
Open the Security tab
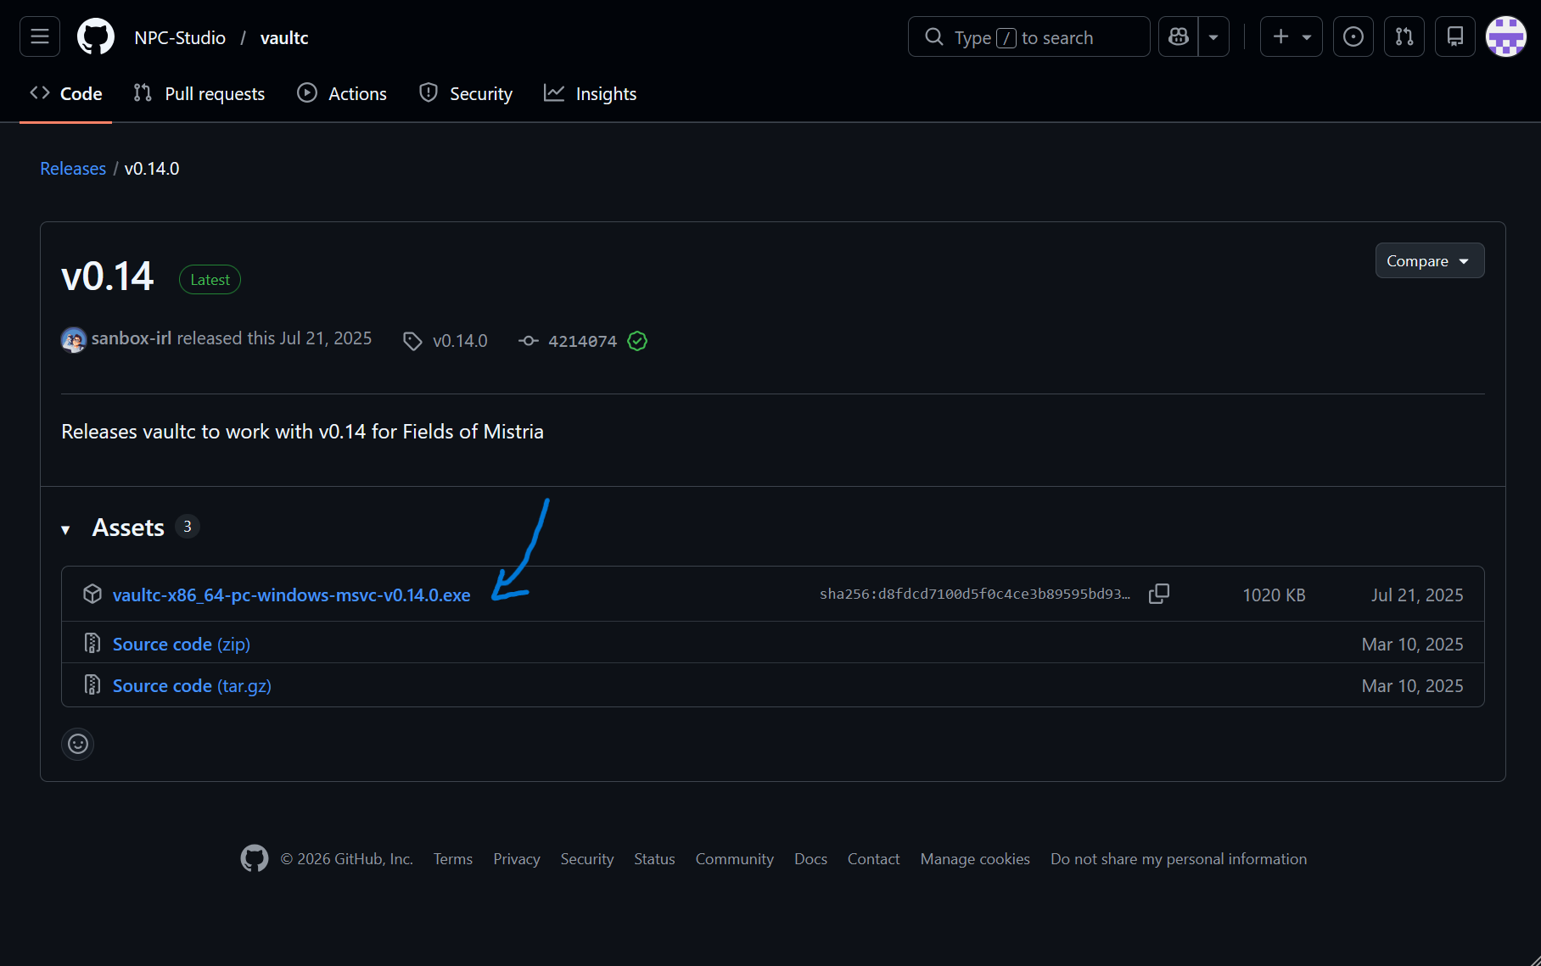(x=466, y=94)
